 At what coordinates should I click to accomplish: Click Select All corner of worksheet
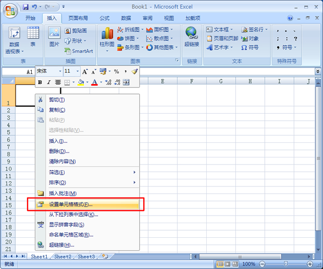pyautogui.click(x=9, y=81)
